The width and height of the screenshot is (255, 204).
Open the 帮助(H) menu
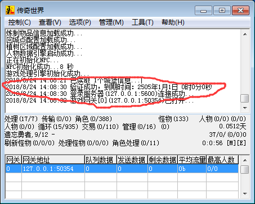point(173,22)
